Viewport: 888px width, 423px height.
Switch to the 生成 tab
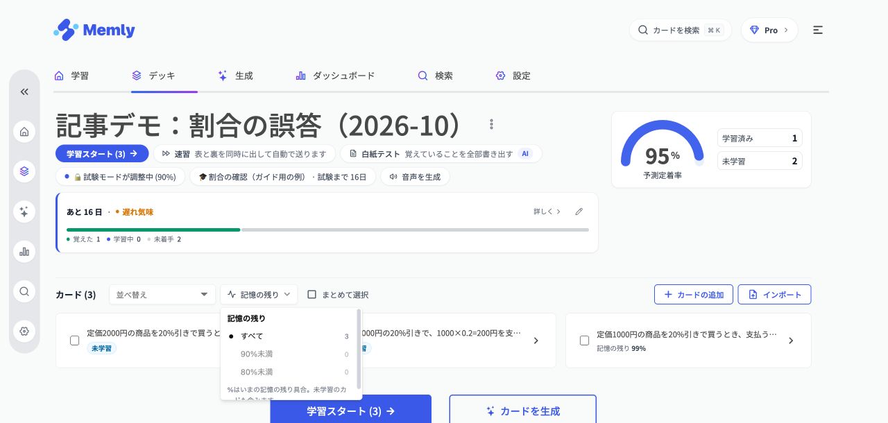click(x=235, y=76)
